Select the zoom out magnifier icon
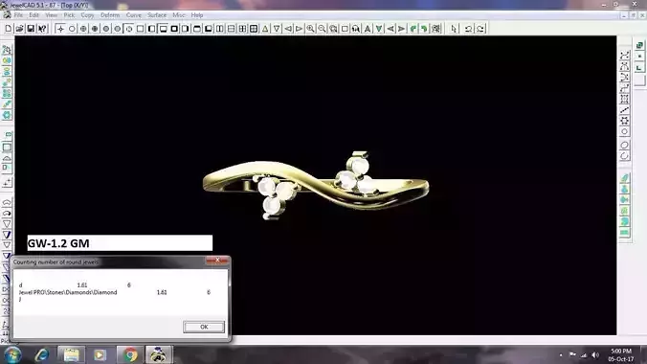 (x=322, y=29)
